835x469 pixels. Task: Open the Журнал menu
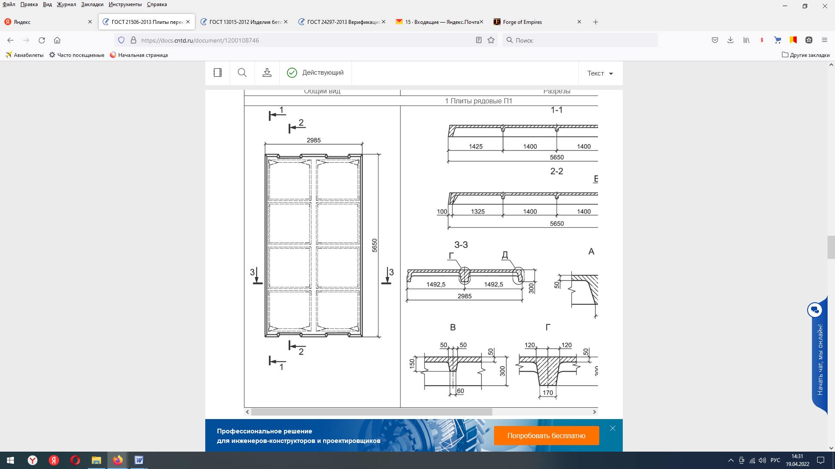(67, 4)
